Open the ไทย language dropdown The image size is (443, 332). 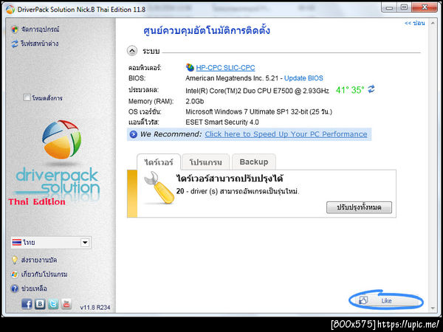point(51,243)
